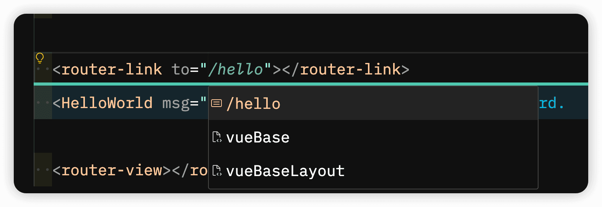Click the opening router-link tag name
This screenshot has width=602, height=207.
111,70
